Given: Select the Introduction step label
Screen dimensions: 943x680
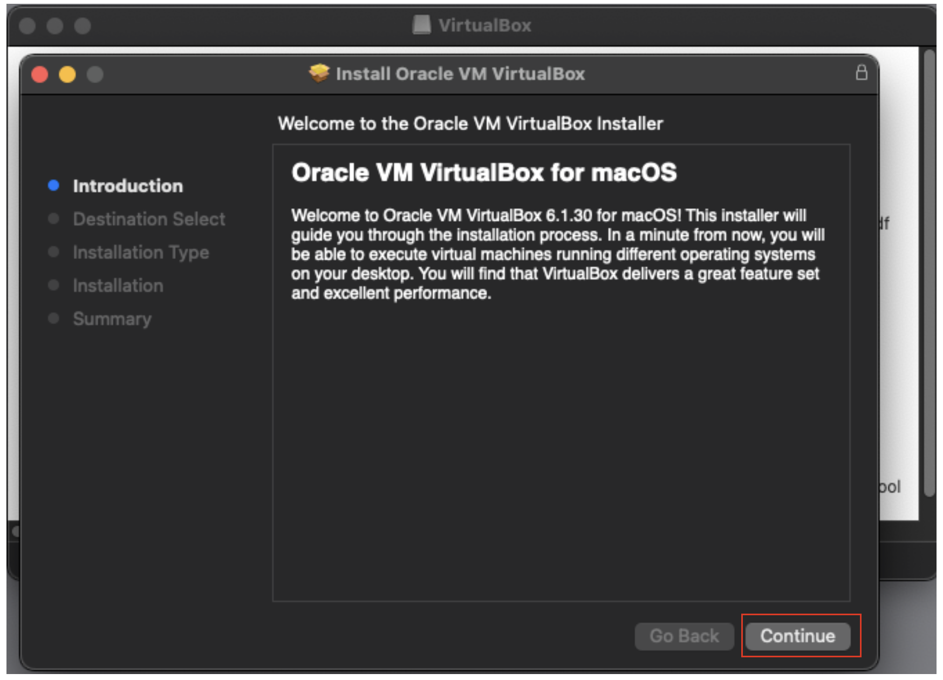Looking at the screenshot, I should 128,186.
